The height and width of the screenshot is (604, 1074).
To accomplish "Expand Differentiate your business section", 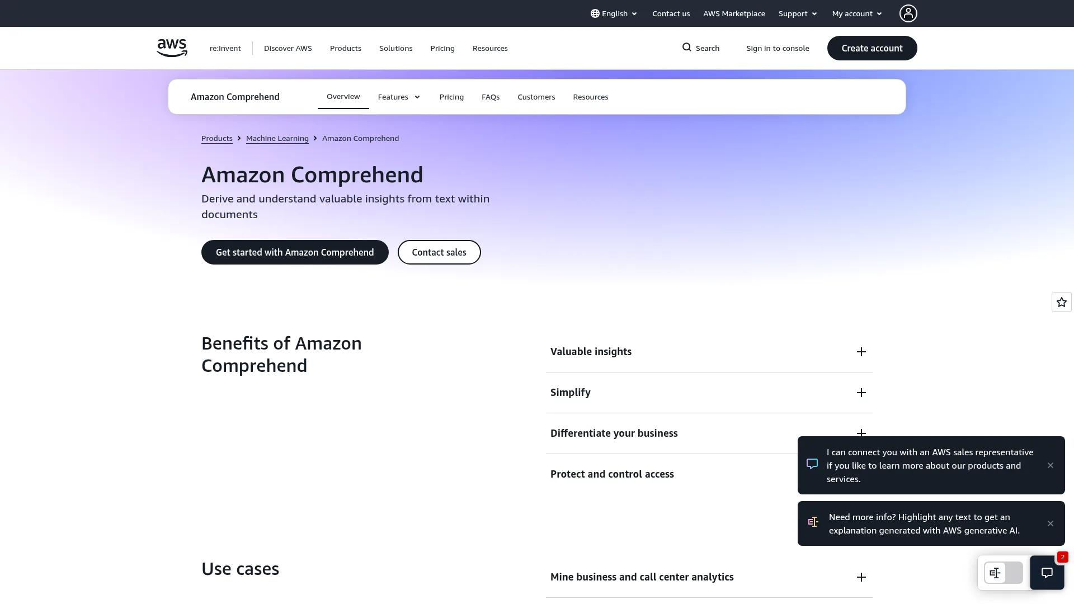I will click(x=709, y=433).
